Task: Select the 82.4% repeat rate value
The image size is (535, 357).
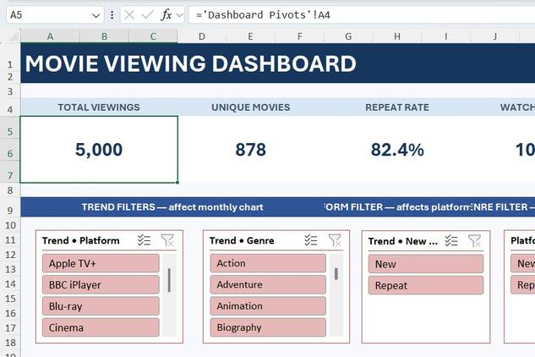Action: coord(397,150)
